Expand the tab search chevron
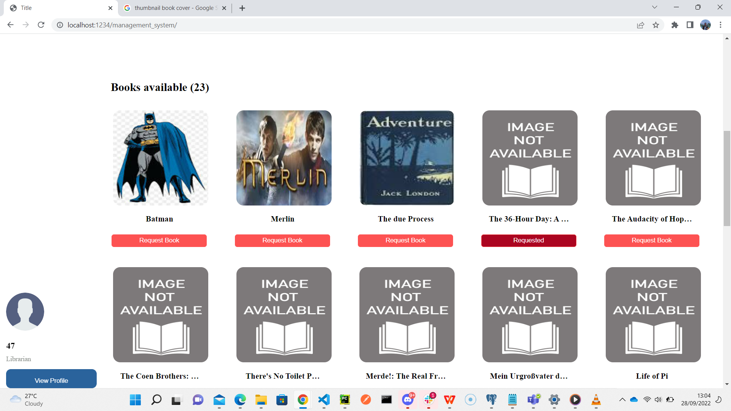Image resolution: width=731 pixels, height=411 pixels. 654,7
